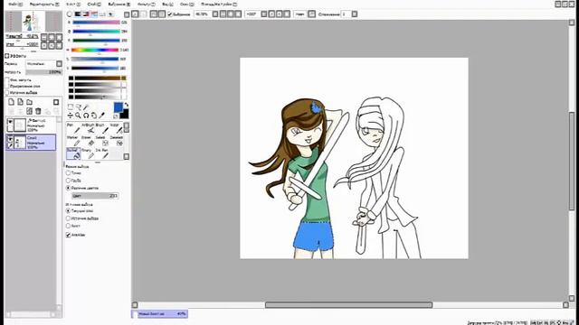The image size is (579, 325).
Task: Create a new normal layer
Action: tap(11, 102)
